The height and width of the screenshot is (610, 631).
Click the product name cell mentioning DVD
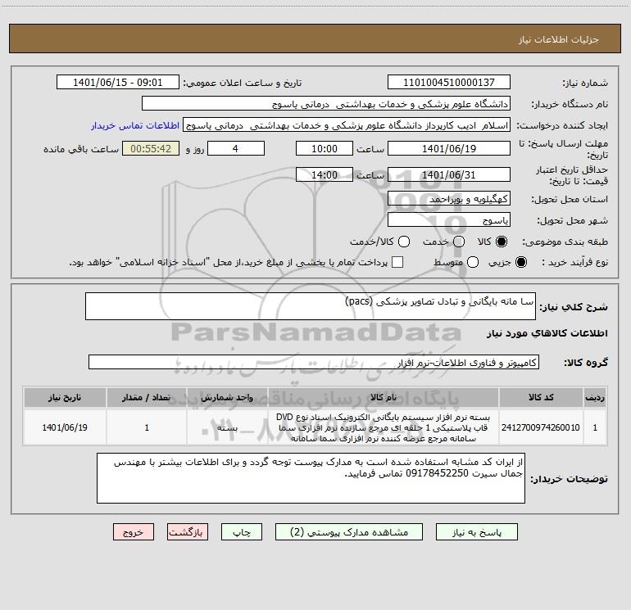(384, 427)
